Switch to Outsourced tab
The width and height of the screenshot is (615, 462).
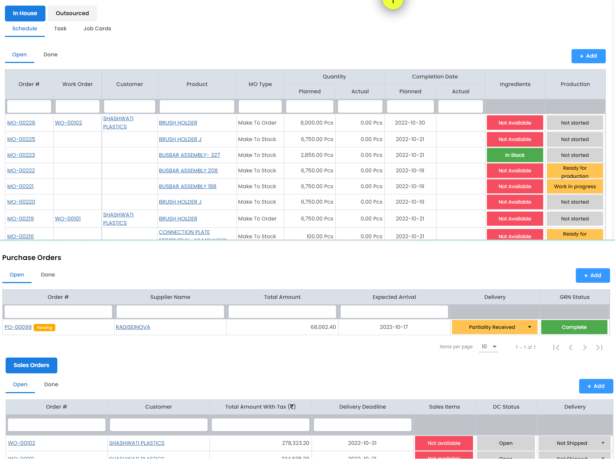72,13
